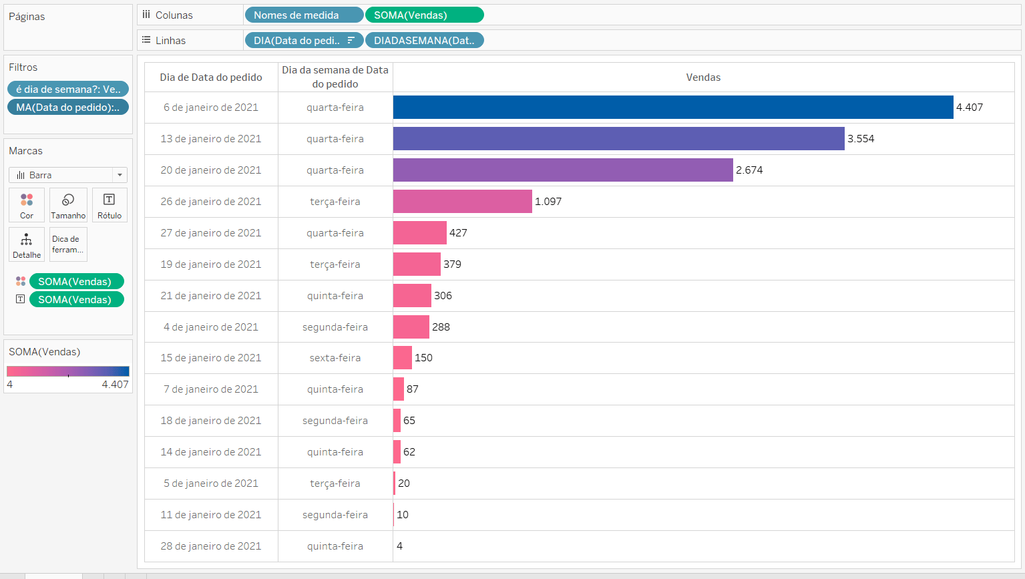Open the Cor color marks button

pos(27,205)
